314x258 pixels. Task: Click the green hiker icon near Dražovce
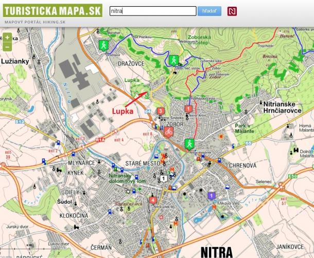coord(104,45)
